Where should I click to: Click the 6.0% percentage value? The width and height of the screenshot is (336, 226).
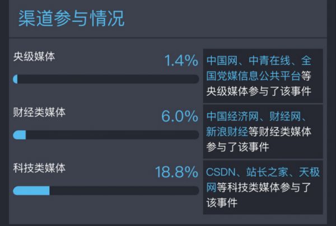tap(180, 116)
